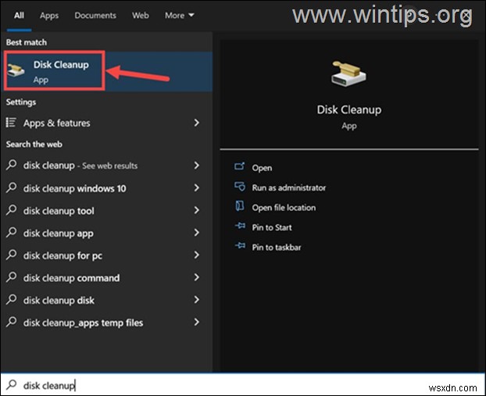The width and height of the screenshot is (486, 396).
Task: Expand chevron for 'disk cleanup for pc'
Action: coord(196,255)
